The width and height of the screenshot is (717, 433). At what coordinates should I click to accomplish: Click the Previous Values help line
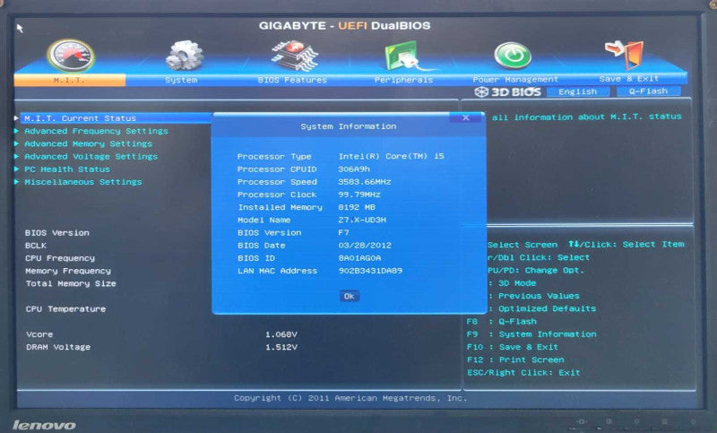pos(534,296)
